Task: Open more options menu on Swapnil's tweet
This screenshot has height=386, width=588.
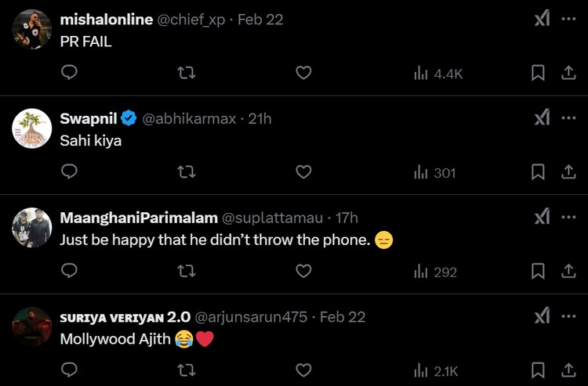Action: (x=569, y=117)
